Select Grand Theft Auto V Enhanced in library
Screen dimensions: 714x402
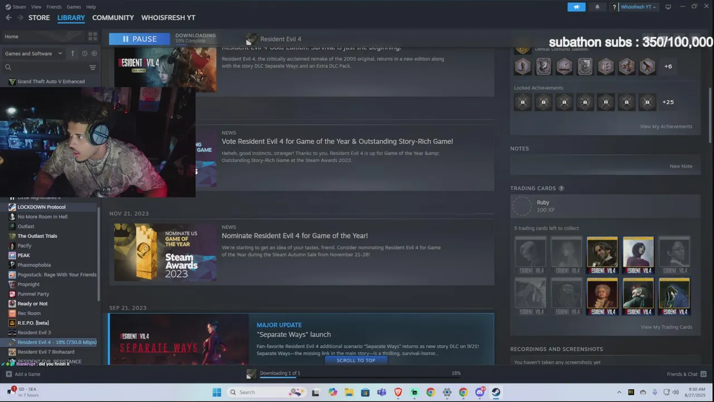pos(50,82)
